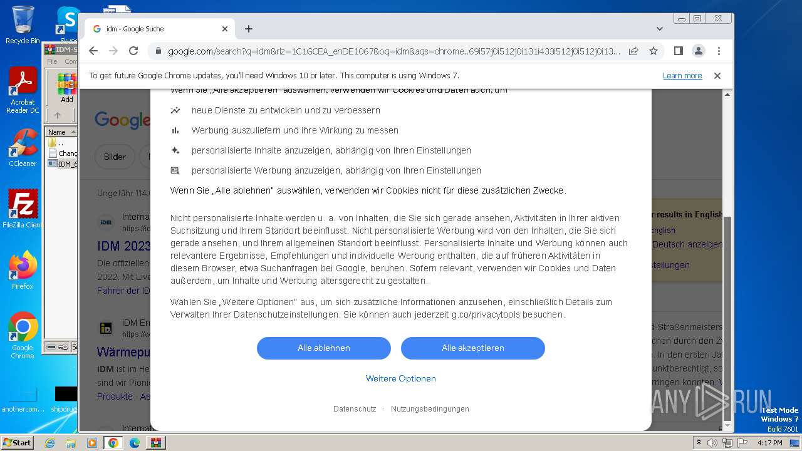Open the Recycle Bin desktop icon
The width and height of the screenshot is (802, 451).
(23, 25)
